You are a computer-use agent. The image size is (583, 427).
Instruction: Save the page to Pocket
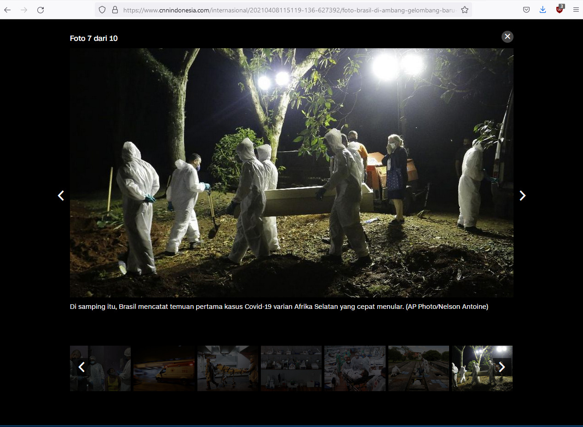526,10
